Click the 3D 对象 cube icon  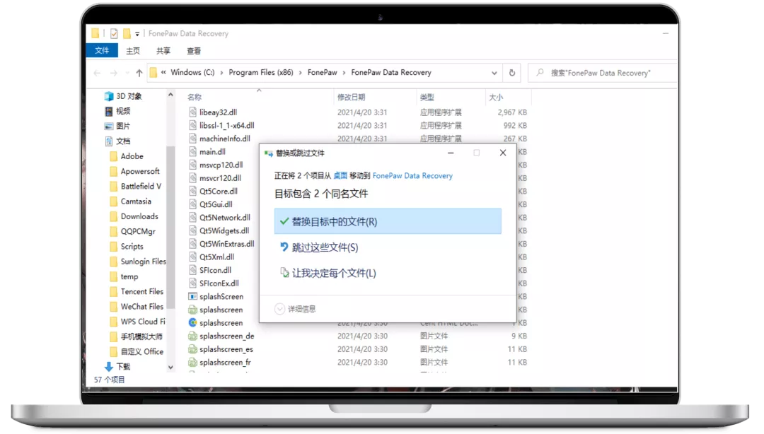(x=109, y=96)
